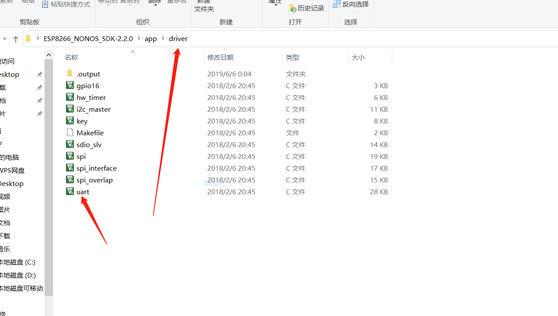Sort by 大小 column header
The width and height of the screenshot is (558, 316).
[x=358, y=57]
